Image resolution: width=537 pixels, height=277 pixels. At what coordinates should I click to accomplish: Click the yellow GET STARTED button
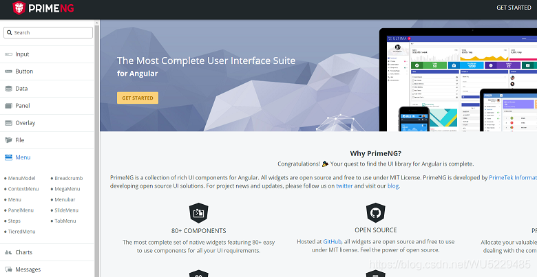pyautogui.click(x=138, y=98)
